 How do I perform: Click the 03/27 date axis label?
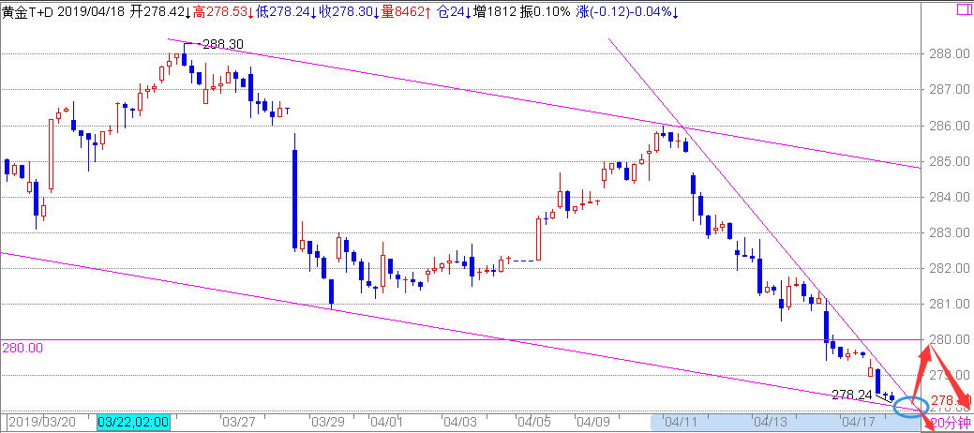click(x=238, y=423)
